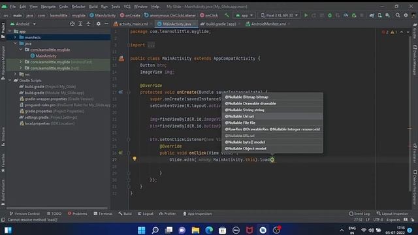
Task: Open Microsoft Edge from taskbar
Action: tap(209, 230)
